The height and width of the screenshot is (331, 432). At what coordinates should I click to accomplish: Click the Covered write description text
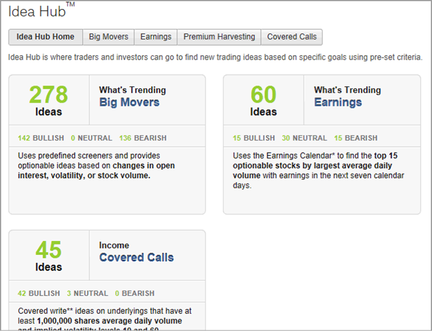(x=105, y=320)
